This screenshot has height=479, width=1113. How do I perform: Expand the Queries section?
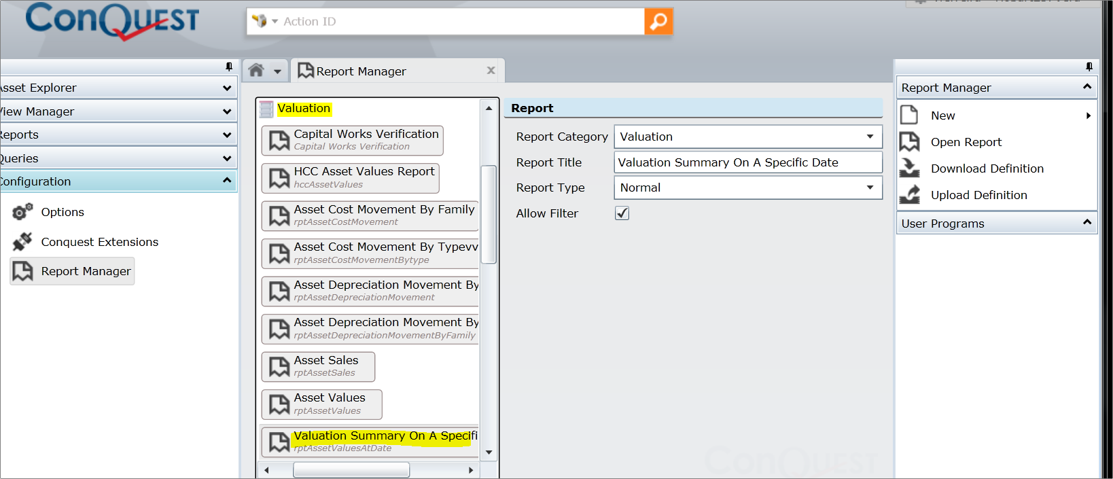118,158
